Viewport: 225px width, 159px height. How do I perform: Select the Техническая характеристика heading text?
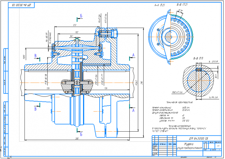(x=179, y=102)
